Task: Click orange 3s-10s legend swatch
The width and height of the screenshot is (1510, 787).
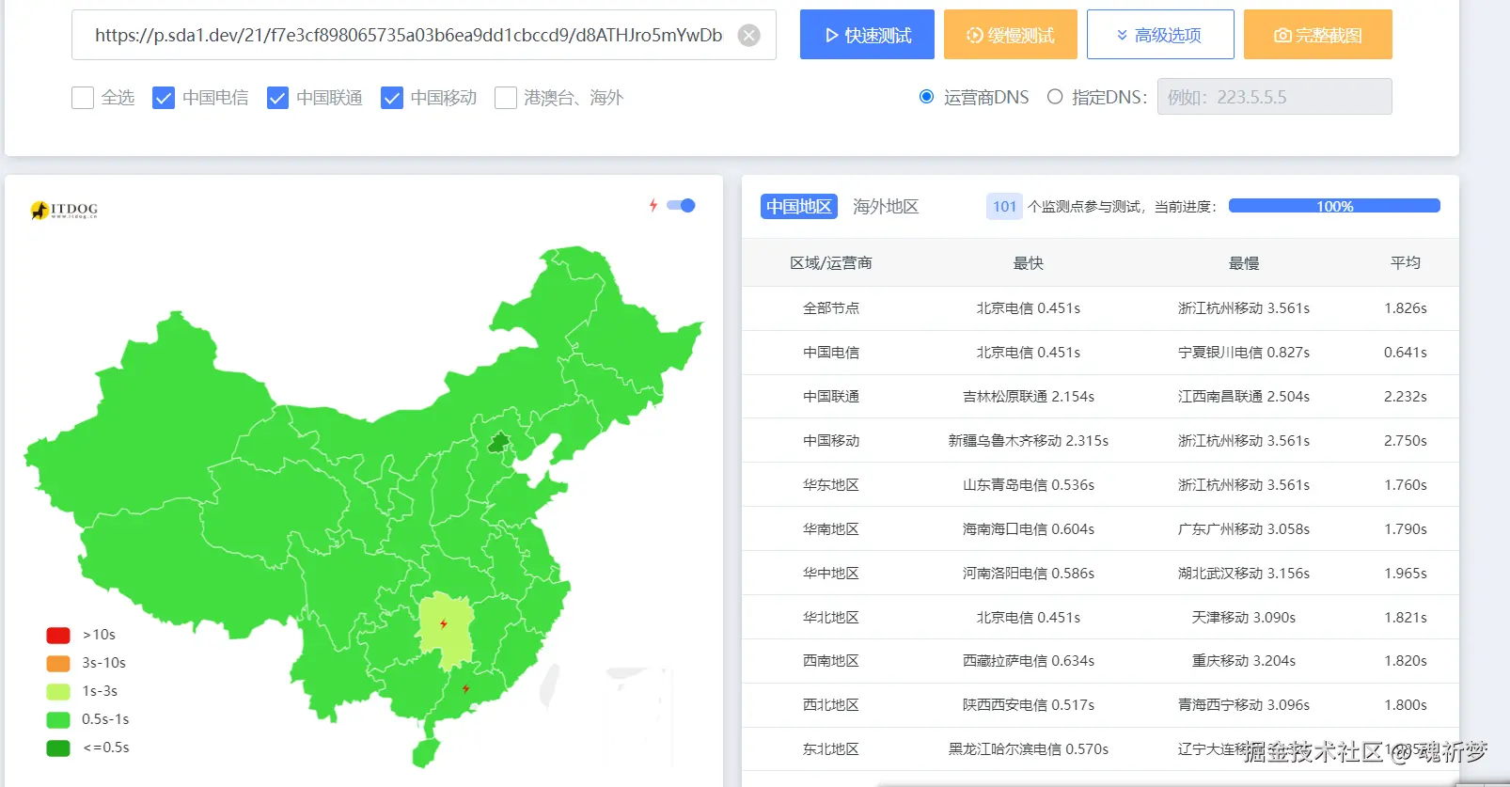Action: click(58, 663)
